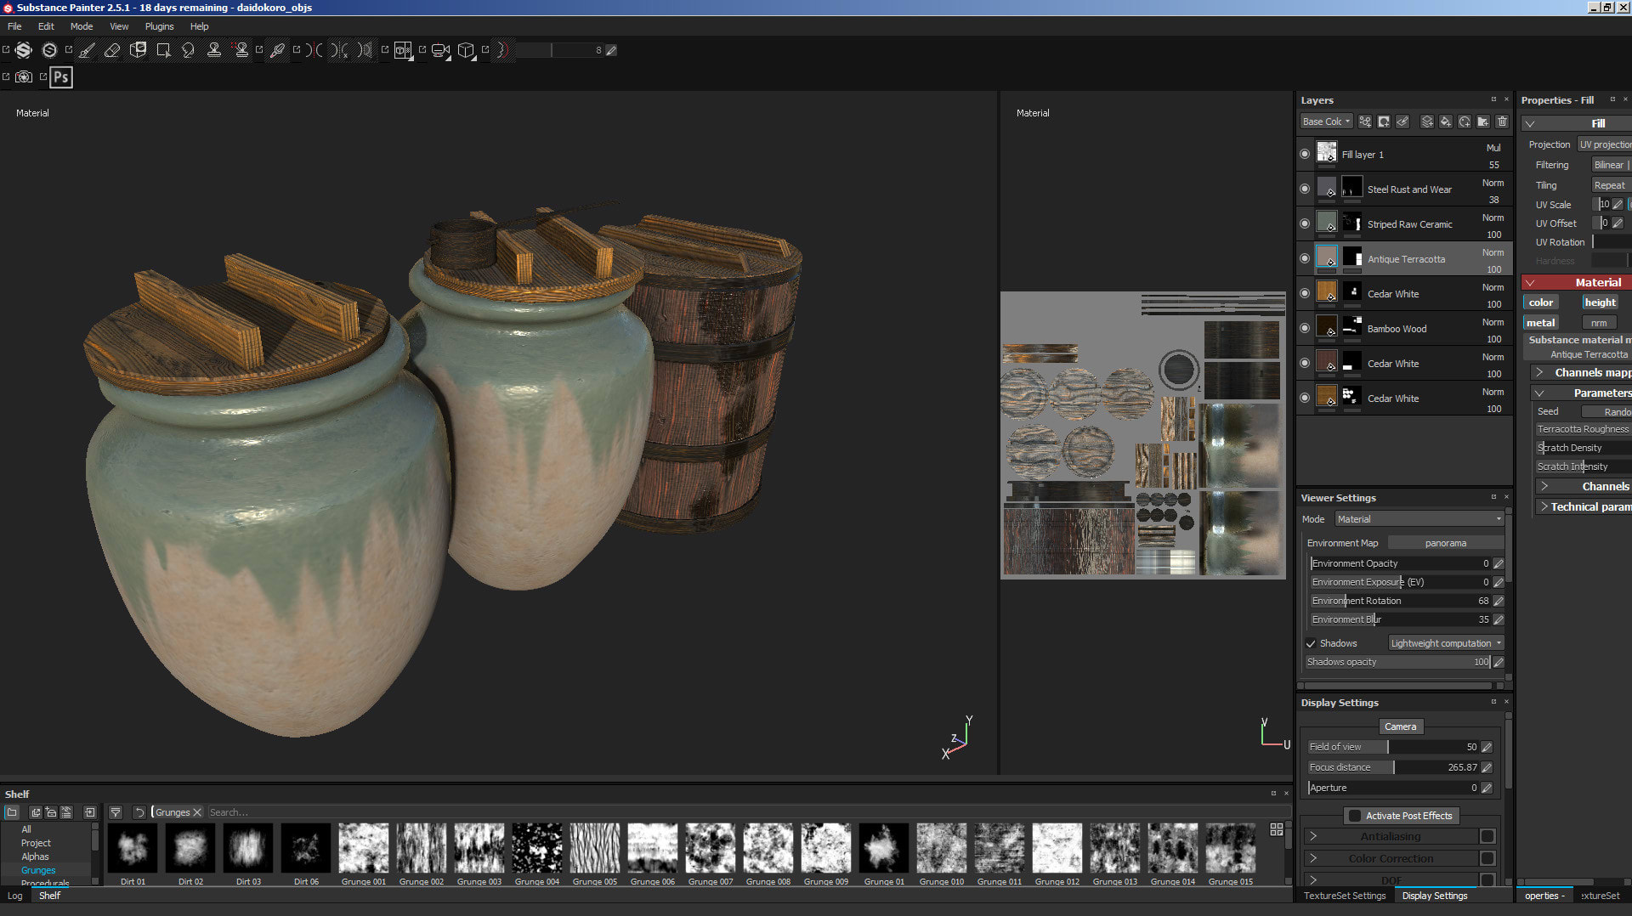
Task: Add a new fill layer
Action: (x=1445, y=122)
